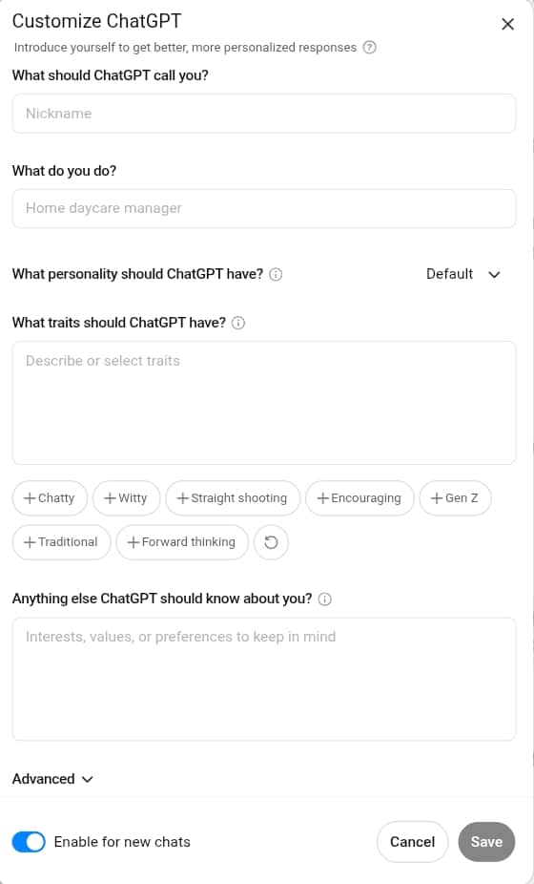This screenshot has height=884, width=534.
Task: Click the info icon beside traits question
Action: tap(238, 323)
